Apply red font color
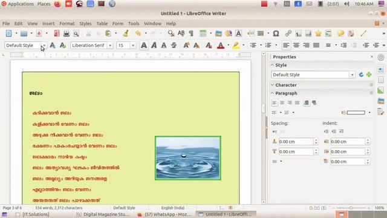Viewport: 387px width, 218px height. [x=221, y=45]
